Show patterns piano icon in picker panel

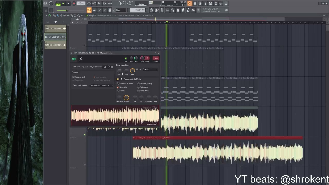(x=48, y=22)
